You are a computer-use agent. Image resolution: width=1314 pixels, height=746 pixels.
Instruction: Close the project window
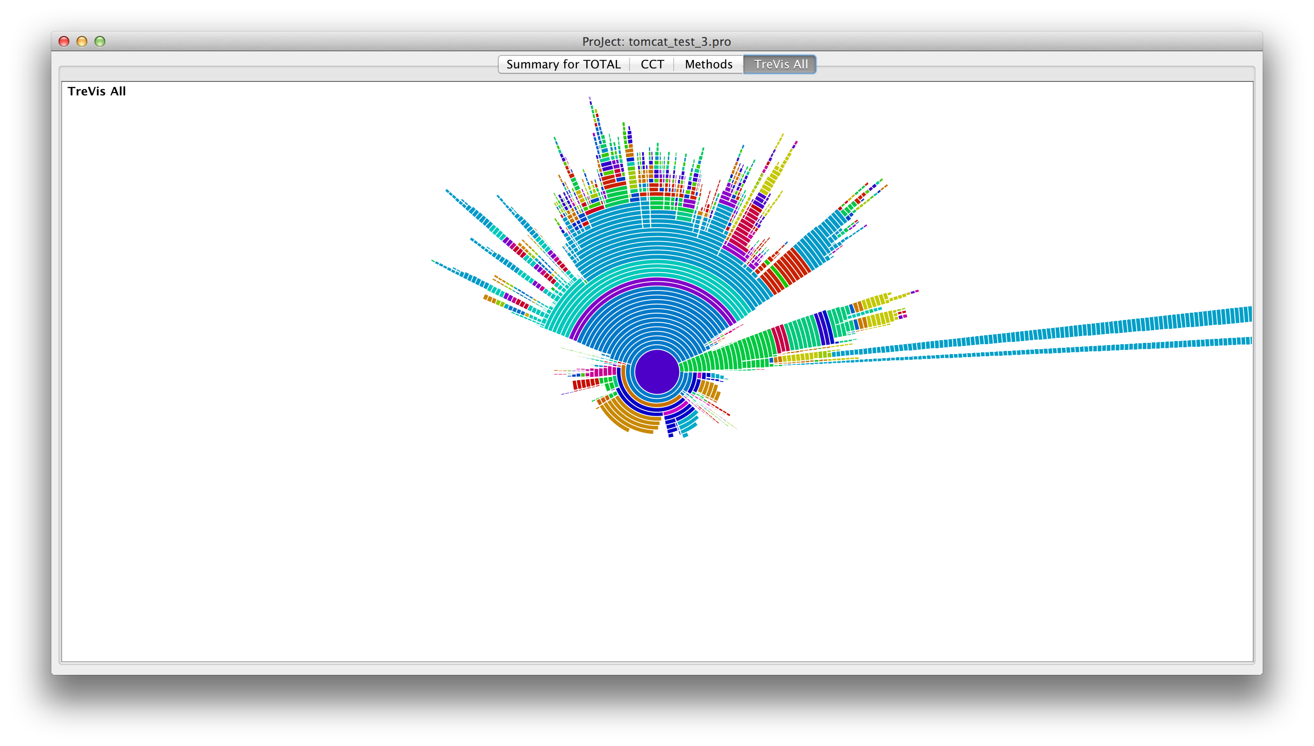(x=64, y=41)
